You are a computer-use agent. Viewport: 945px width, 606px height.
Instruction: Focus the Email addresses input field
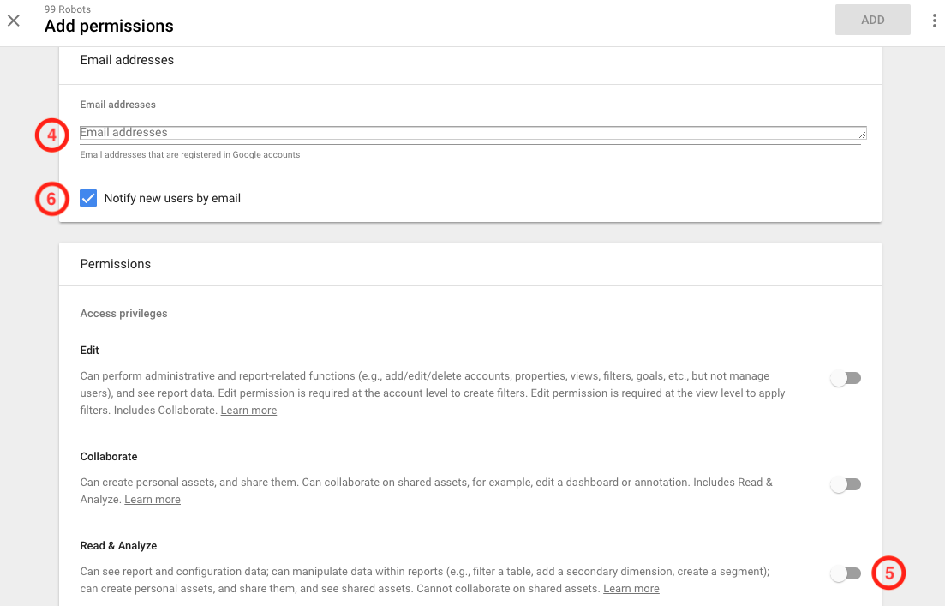[473, 133]
